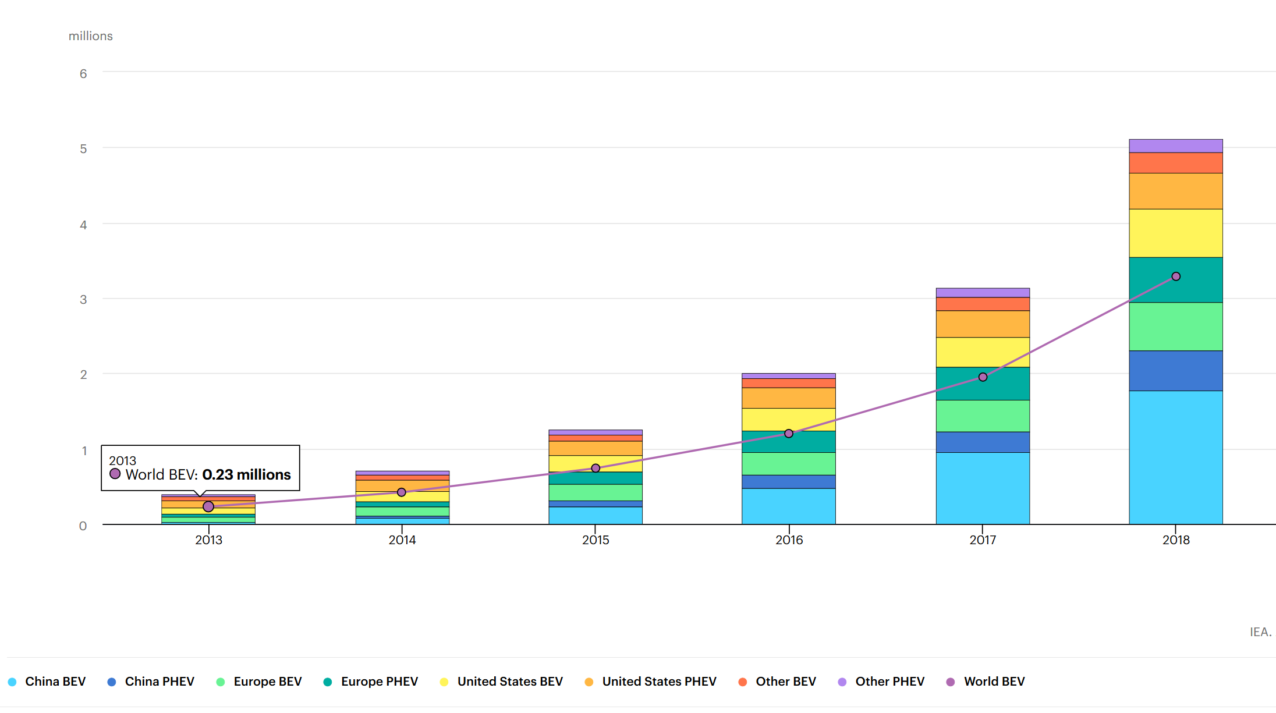Screen dimensions: 1276x713
Task: Click the 2015 x-axis year label
Action: [x=596, y=540]
